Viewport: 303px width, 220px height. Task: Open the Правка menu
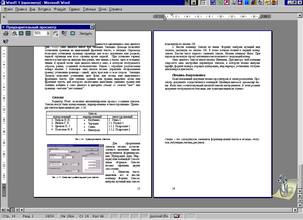coord(21,9)
